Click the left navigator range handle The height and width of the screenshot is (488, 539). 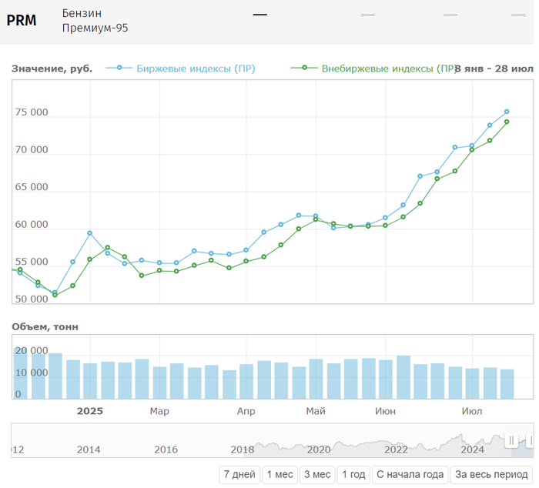(x=511, y=440)
